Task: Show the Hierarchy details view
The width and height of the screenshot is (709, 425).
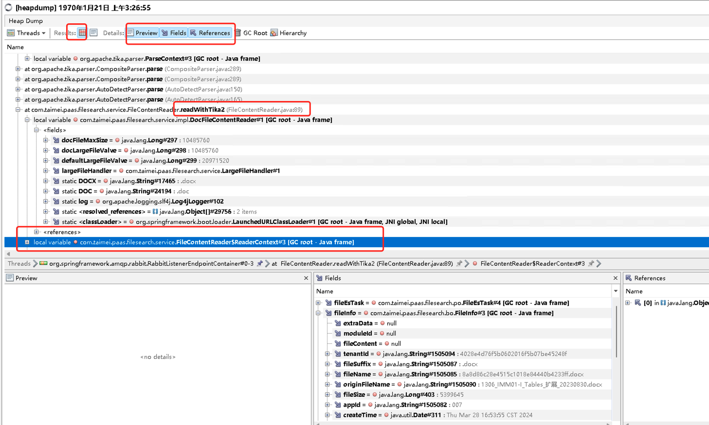Action: coord(289,33)
